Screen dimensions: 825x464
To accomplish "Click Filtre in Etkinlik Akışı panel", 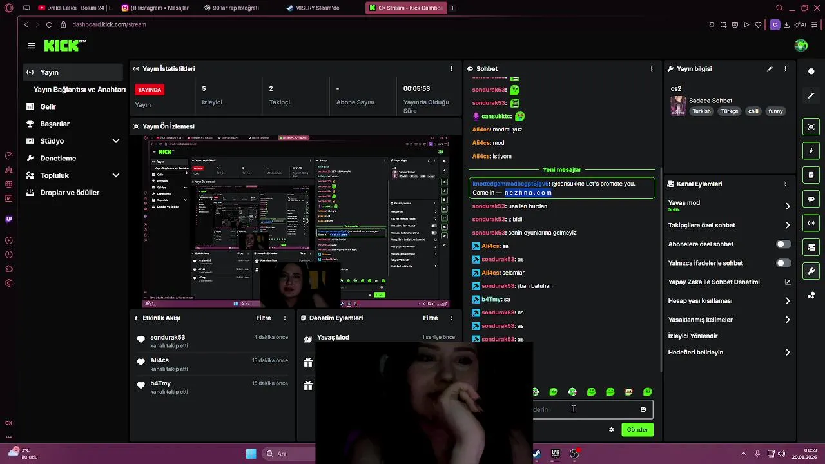I will tap(263, 318).
